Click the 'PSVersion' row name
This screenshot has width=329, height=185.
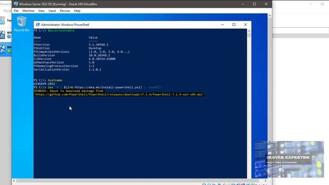click(x=42, y=45)
